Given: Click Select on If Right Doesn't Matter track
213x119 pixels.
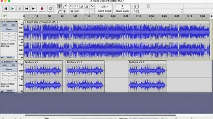Looking at the screenshot, I should pos(9,57).
